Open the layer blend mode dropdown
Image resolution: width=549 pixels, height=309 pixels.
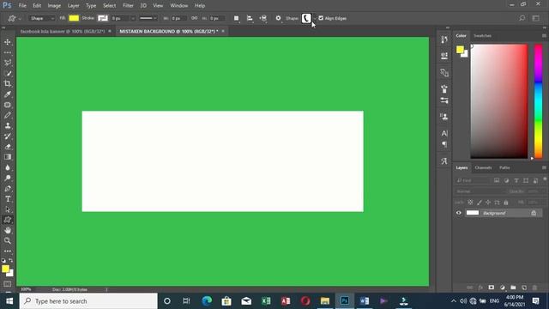pyautogui.click(x=480, y=191)
